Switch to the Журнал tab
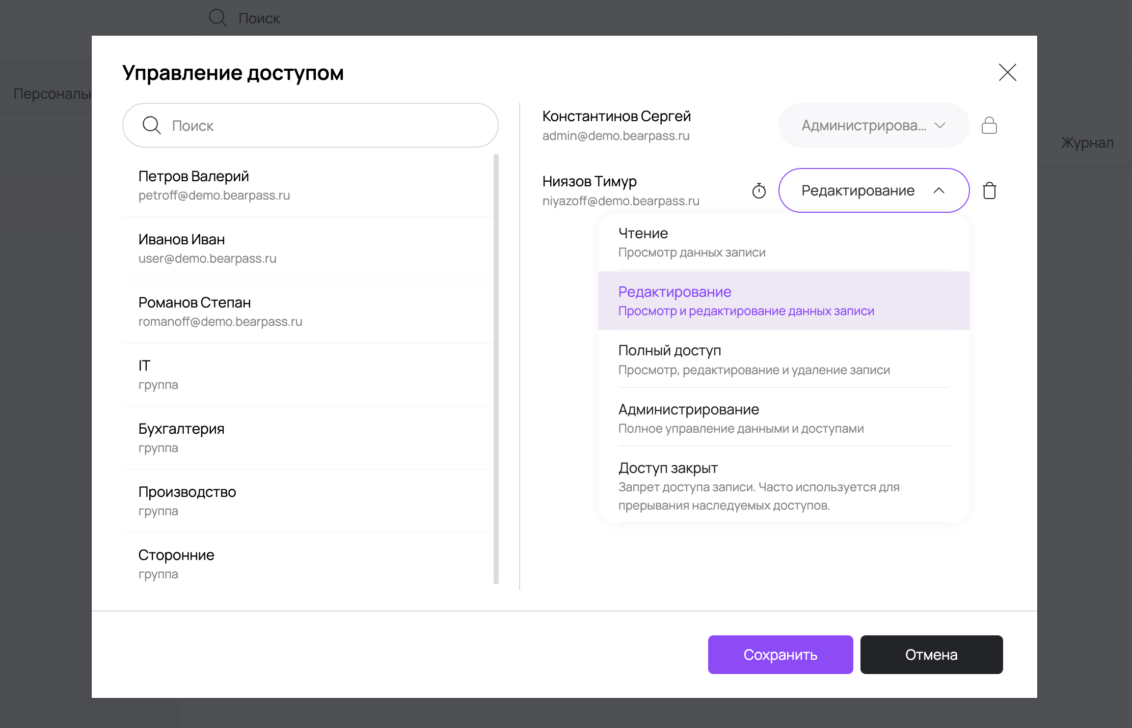The image size is (1132, 728). [x=1087, y=143]
